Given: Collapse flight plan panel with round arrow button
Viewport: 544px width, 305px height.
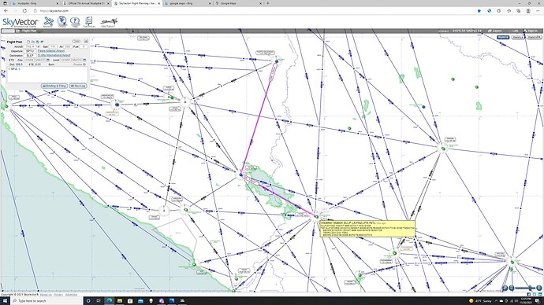Looking at the screenshot, I should [x=86, y=41].
